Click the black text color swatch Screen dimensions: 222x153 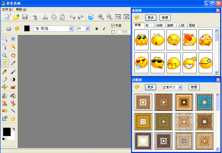tap(27, 28)
